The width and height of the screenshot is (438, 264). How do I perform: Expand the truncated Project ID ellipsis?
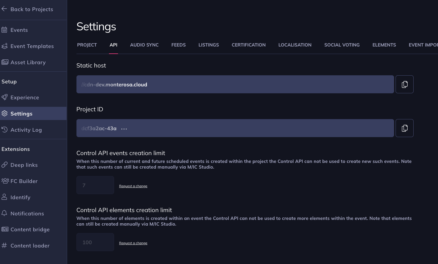(124, 129)
